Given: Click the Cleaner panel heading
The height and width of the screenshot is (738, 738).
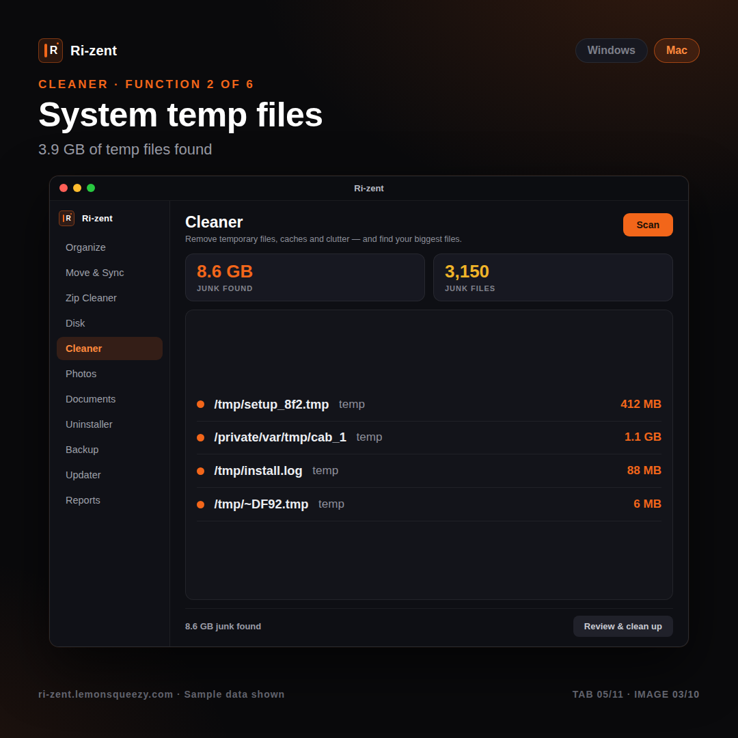Looking at the screenshot, I should pos(214,222).
